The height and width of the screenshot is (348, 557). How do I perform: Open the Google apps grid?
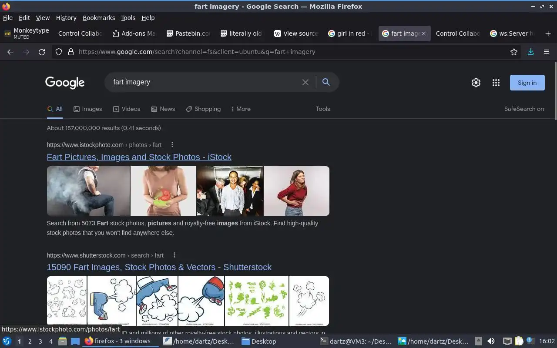tap(496, 83)
